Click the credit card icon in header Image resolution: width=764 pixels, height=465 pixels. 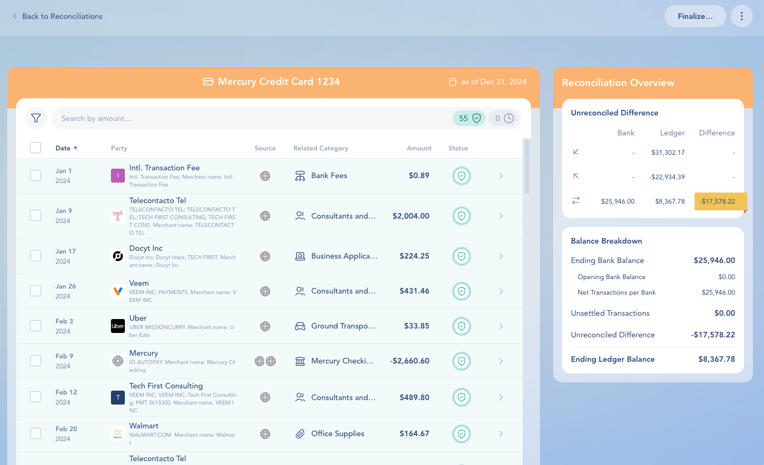point(208,82)
